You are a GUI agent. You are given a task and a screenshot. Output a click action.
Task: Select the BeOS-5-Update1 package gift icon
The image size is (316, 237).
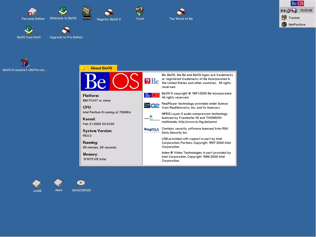[x=25, y=63]
